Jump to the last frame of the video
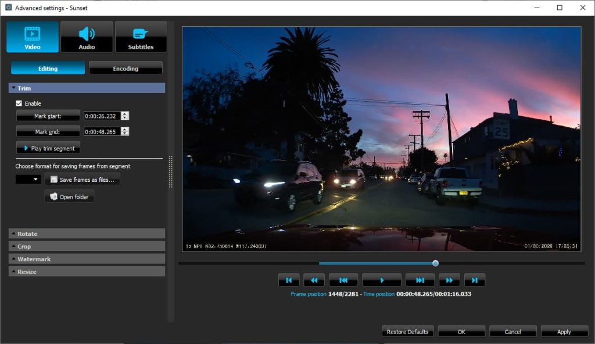 (x=475, y=279)
